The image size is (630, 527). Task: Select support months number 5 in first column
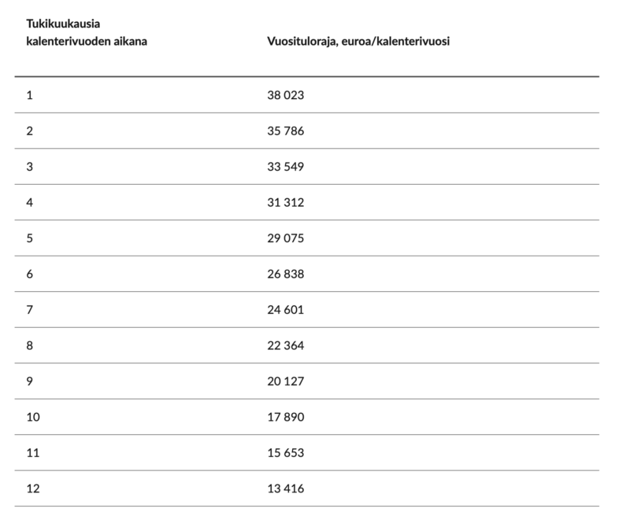(x=30, y=238)
